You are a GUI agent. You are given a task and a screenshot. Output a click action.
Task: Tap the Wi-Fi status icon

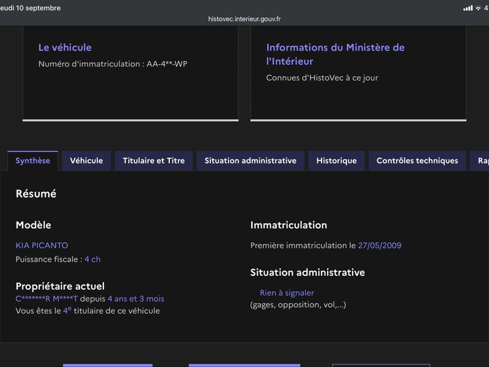point(478,9)
